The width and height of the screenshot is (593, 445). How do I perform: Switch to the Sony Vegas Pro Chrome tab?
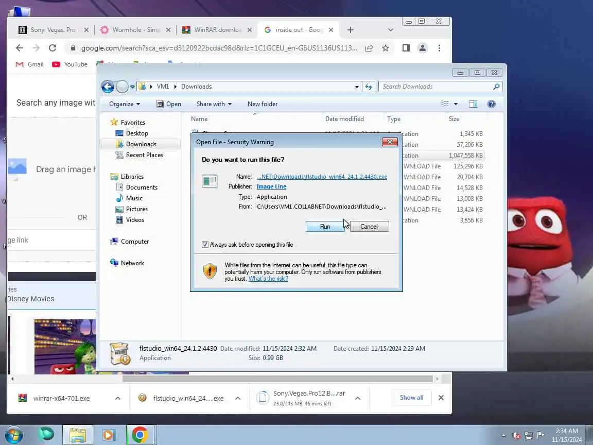pyautogui.click(x=53, y=30)
